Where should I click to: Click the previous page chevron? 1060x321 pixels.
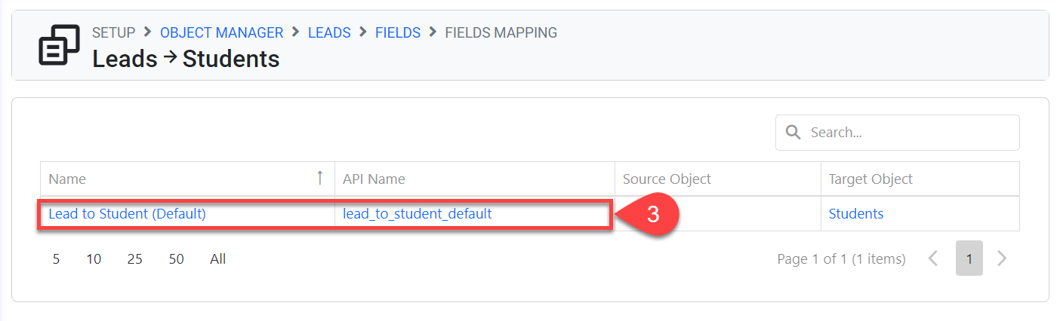pos(933,258)
